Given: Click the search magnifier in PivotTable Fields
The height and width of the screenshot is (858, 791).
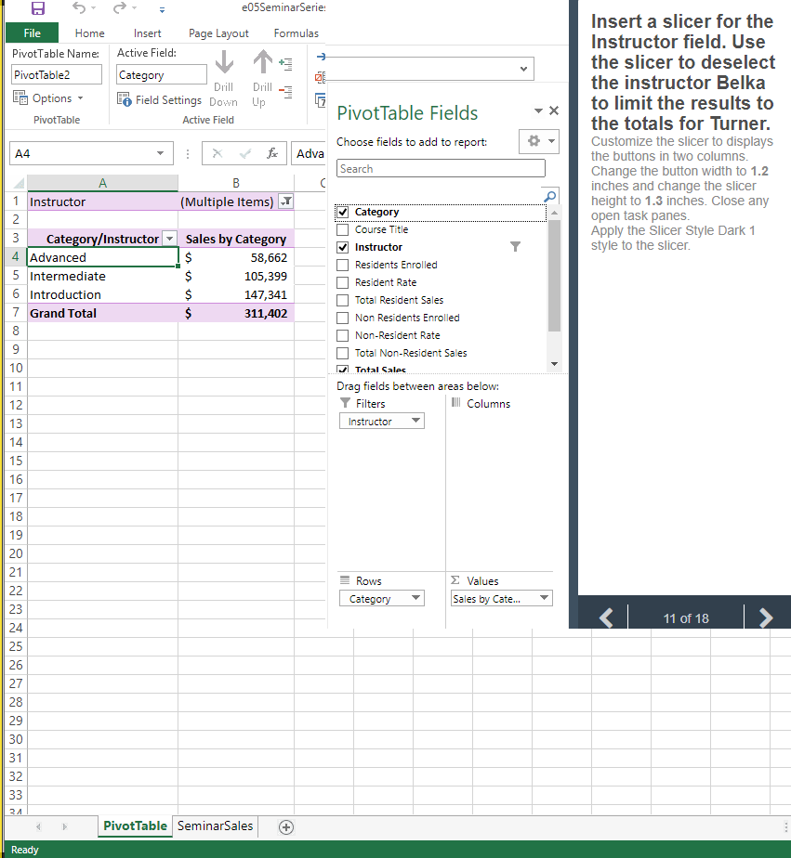Looking at the screenshot, I should coord(551,195).
